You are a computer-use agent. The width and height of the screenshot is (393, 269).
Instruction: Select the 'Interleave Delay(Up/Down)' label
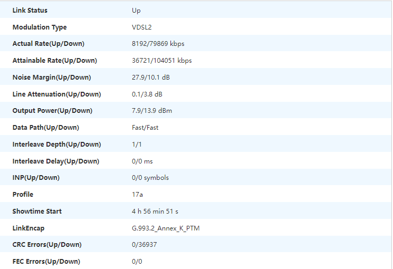point(55,161)
